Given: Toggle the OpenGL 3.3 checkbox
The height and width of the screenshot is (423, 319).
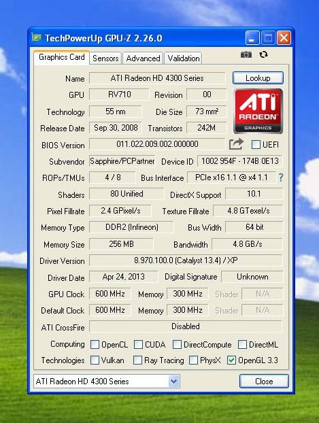Looking at the screenshot, I should [231, 360].
